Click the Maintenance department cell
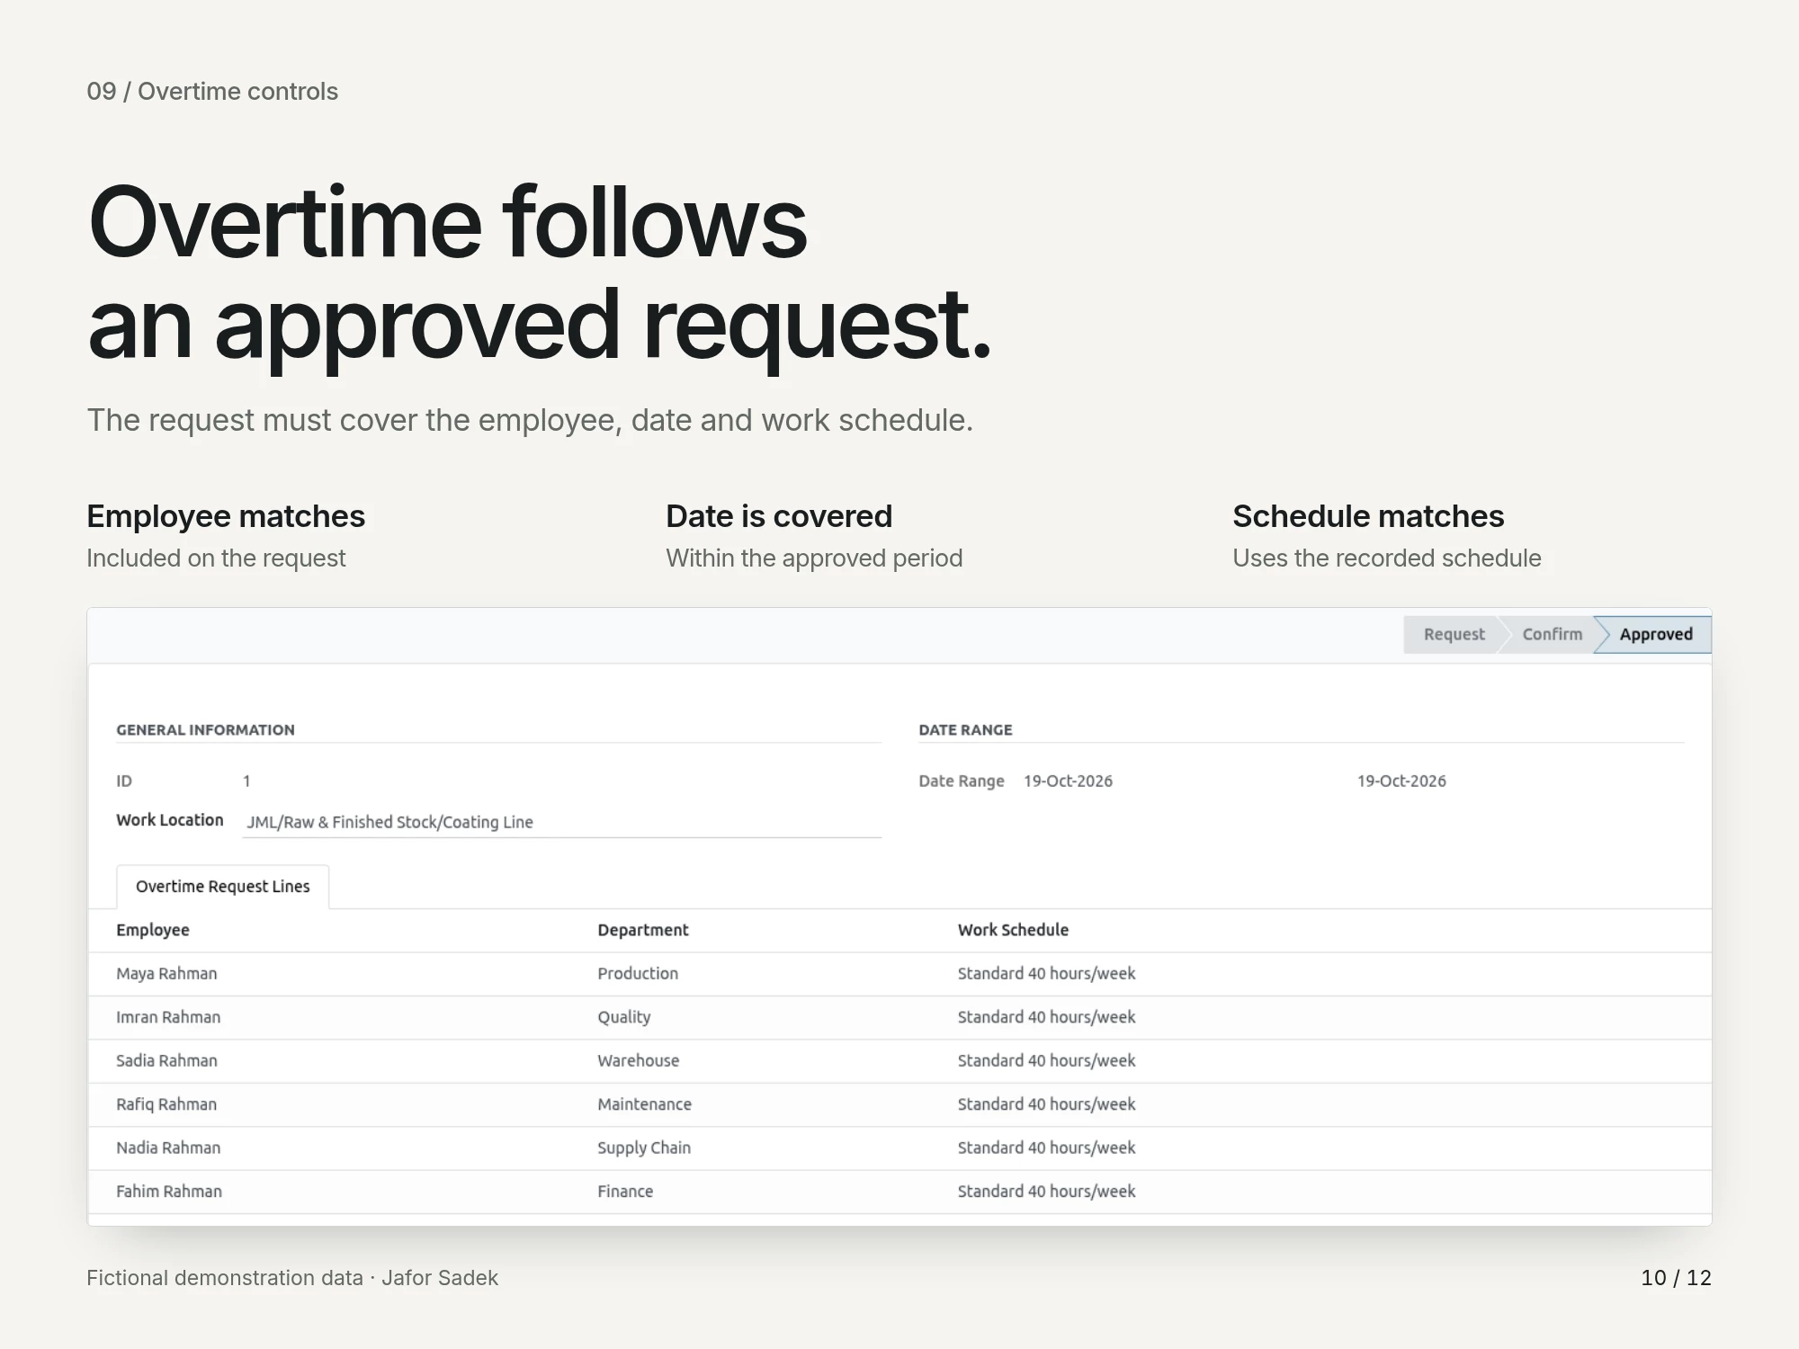 (x=644, y=1104)
